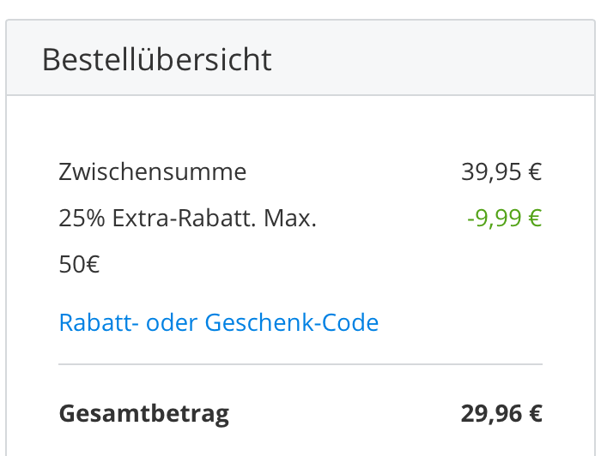The image size is (601, 456).
Task: Click the 39,95 € subtotal amount
Action: (x=501, y=172)
